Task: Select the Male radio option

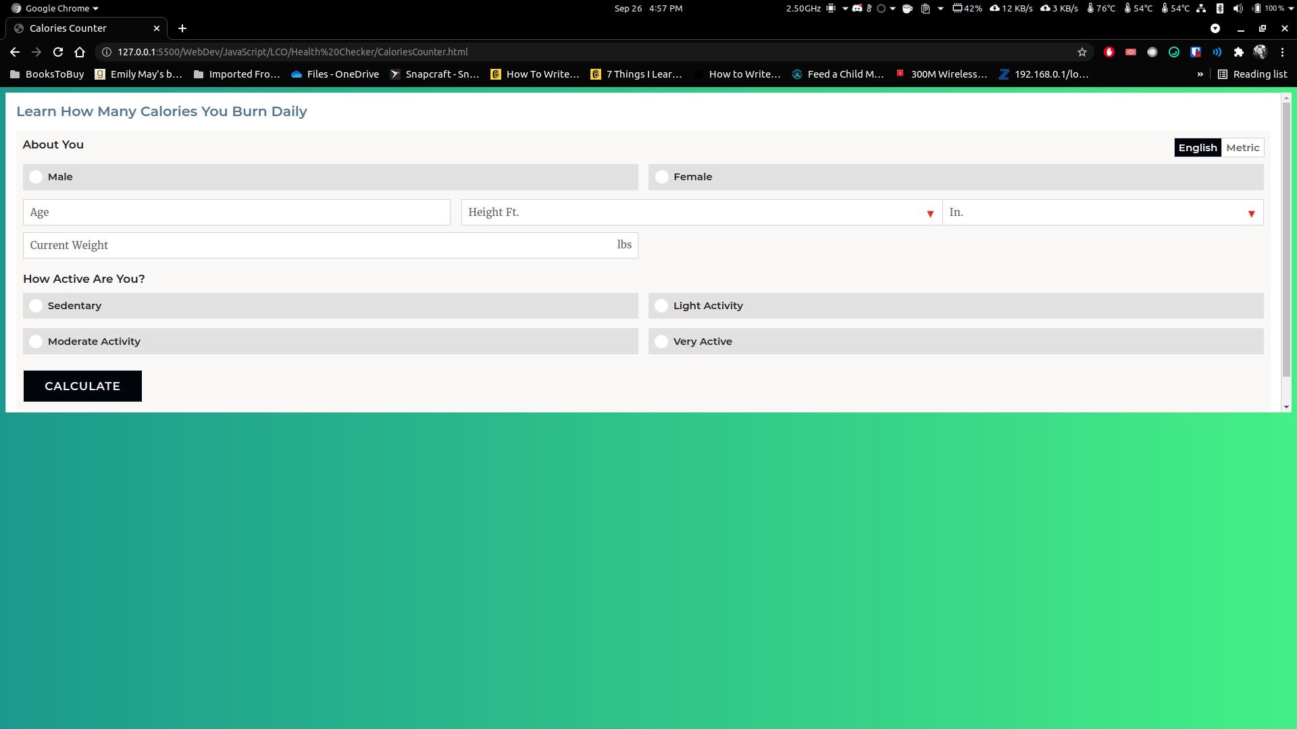Action: click(x=36, y=177)
